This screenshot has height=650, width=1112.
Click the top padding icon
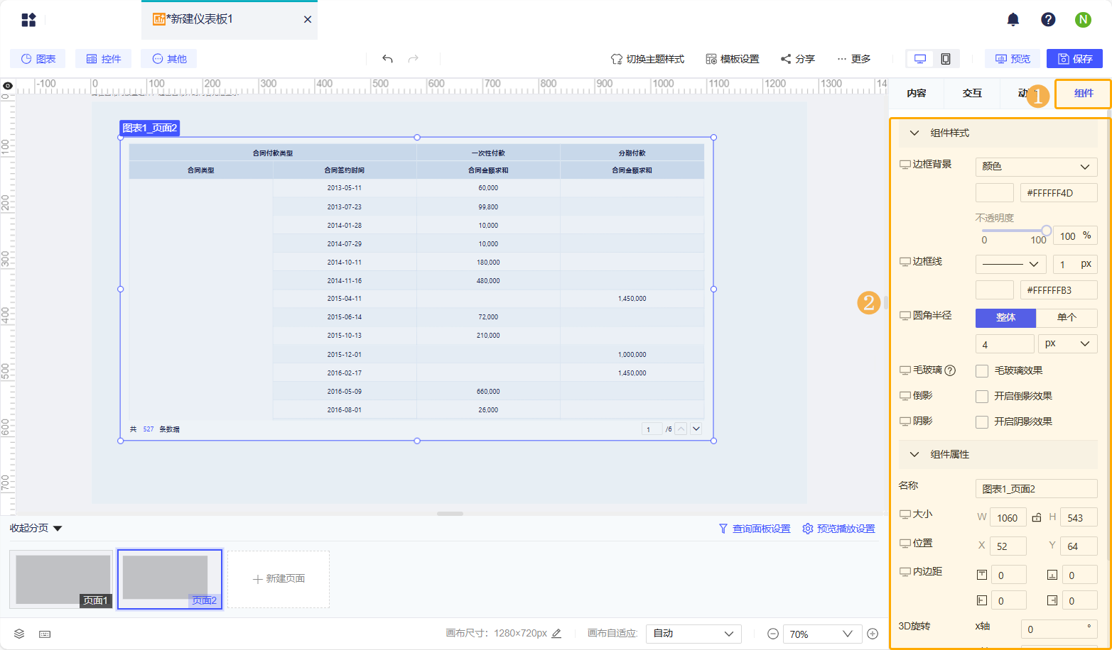982,575
